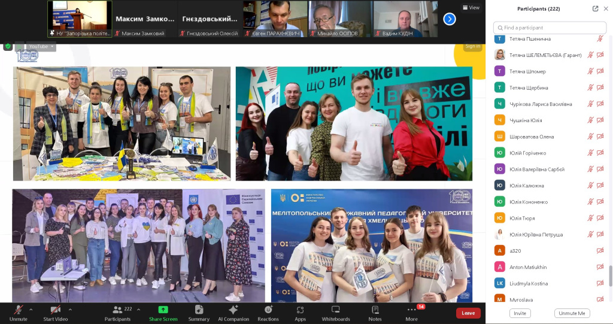Open Whiteboards

pos(336,313)
